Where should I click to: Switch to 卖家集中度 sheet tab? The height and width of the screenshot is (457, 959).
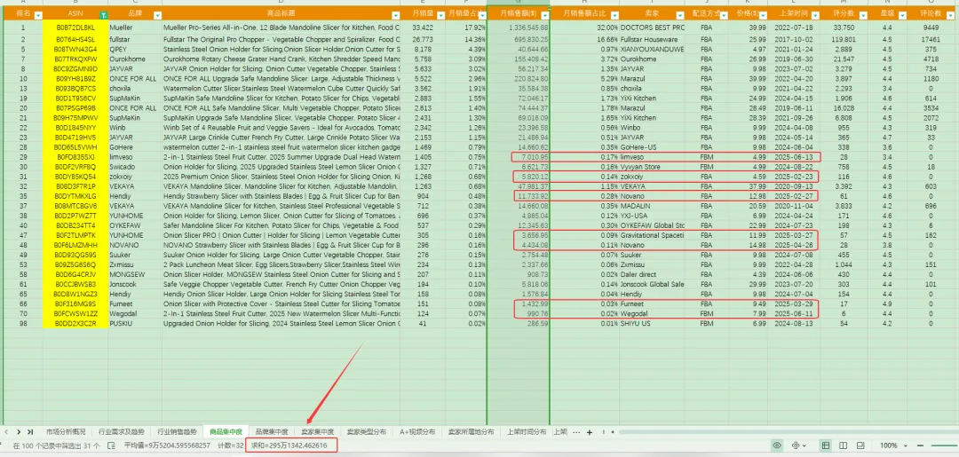click(x=317, y=432)
